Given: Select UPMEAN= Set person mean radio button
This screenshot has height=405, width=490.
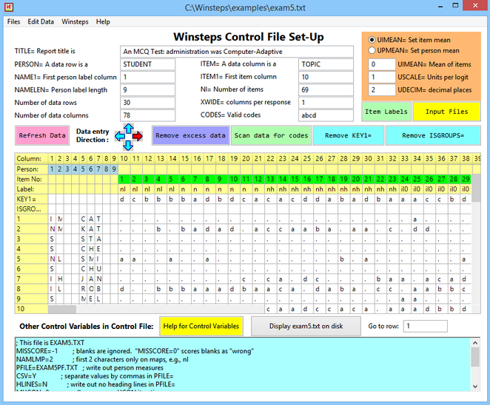Looking at the screenshot, I should [x=372, y=50].
